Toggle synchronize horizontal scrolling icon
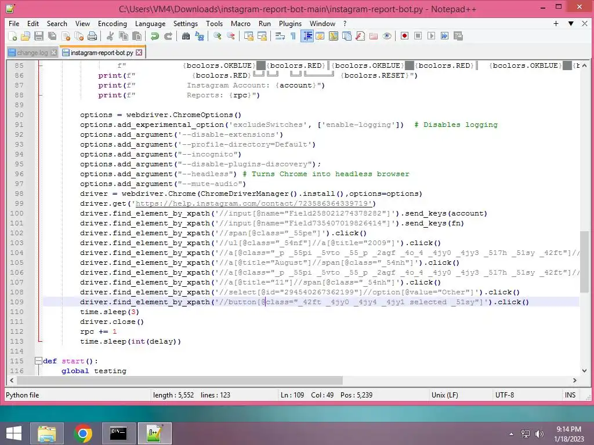This screenshot has width=594, height=445. tap(262, 36)
